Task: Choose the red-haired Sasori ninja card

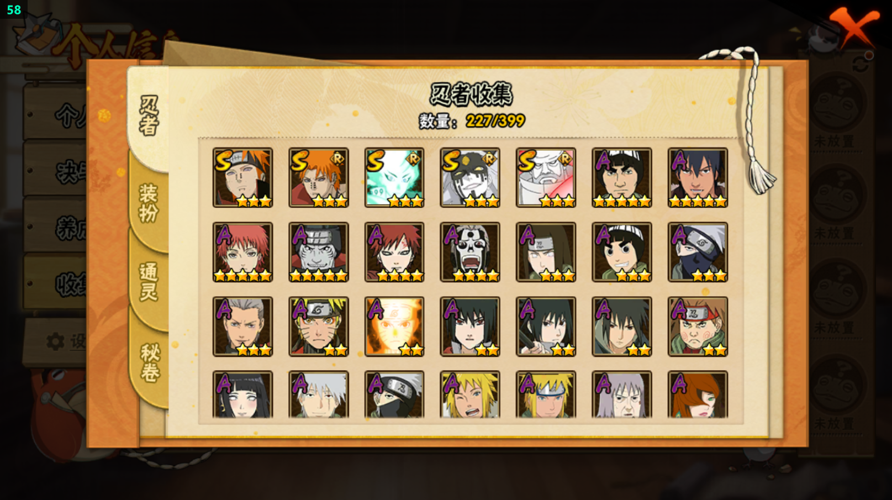Action: click(x=242, y=252)
